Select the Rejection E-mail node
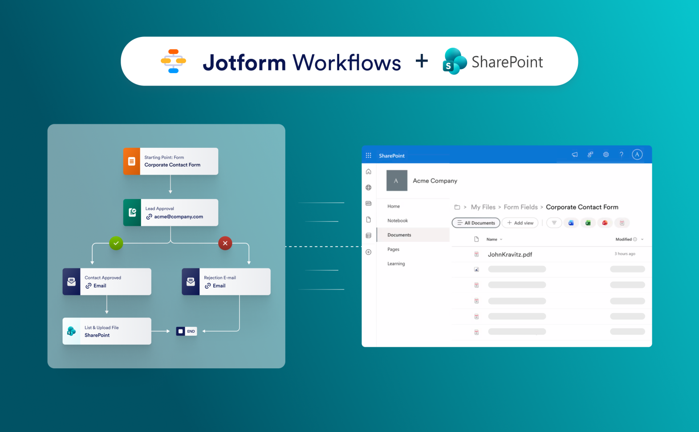Image resolution: width=699 pixels, height=432 pixels. coord(226,281)
